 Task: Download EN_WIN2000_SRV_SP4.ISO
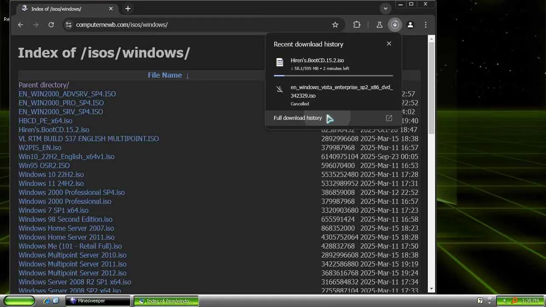pyautogui.click(x=61, y=112)
